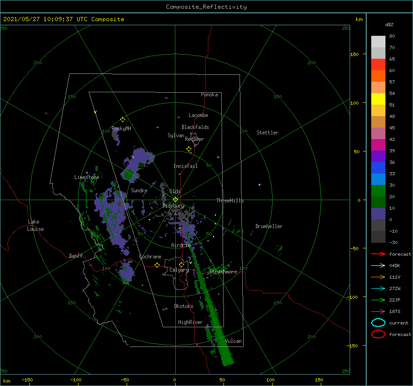Click the Ponoka city label

pos(209,95)
